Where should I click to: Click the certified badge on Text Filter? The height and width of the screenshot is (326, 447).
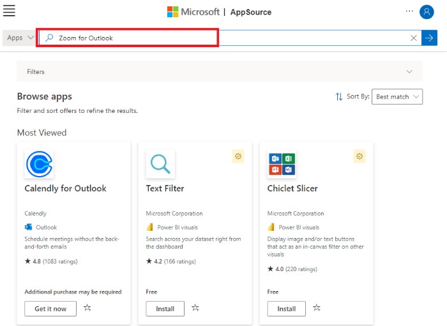[238, 156]
